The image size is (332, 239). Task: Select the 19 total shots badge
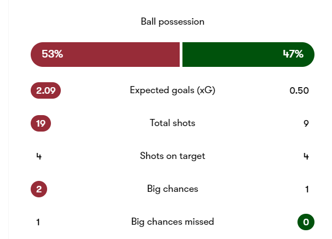[41, 123]
